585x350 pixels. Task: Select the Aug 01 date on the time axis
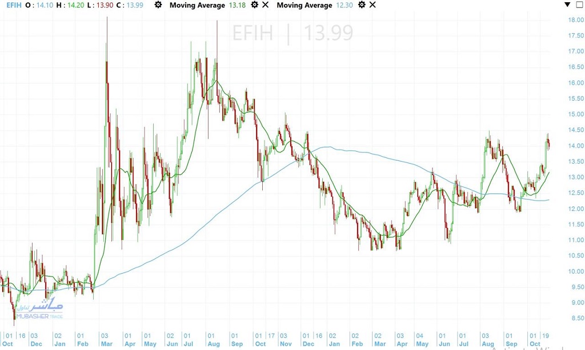pyautogui.click(x=211, y=340)
